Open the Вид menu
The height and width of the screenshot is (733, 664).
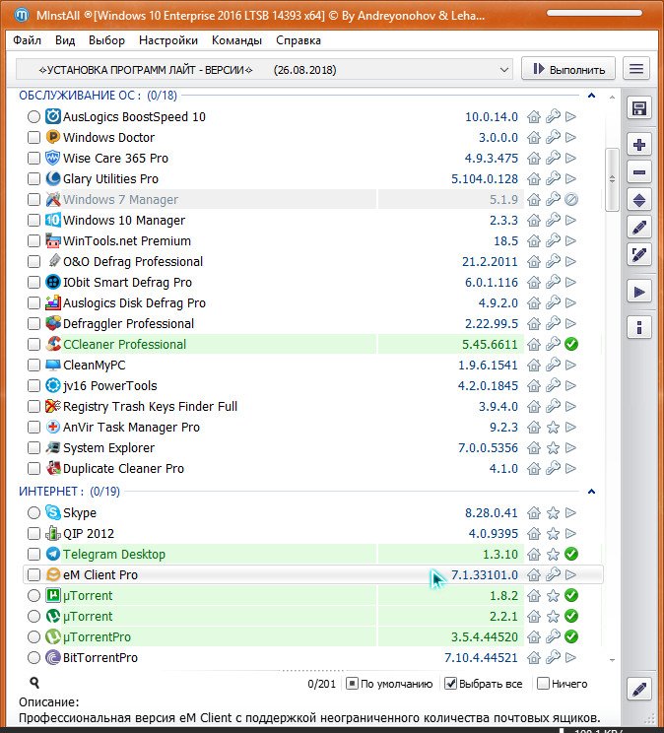65,40
